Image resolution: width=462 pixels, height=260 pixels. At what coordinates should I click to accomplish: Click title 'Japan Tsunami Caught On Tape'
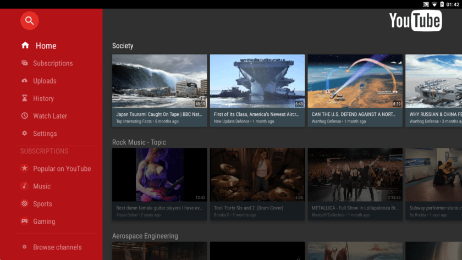click(x=159, y=114)
